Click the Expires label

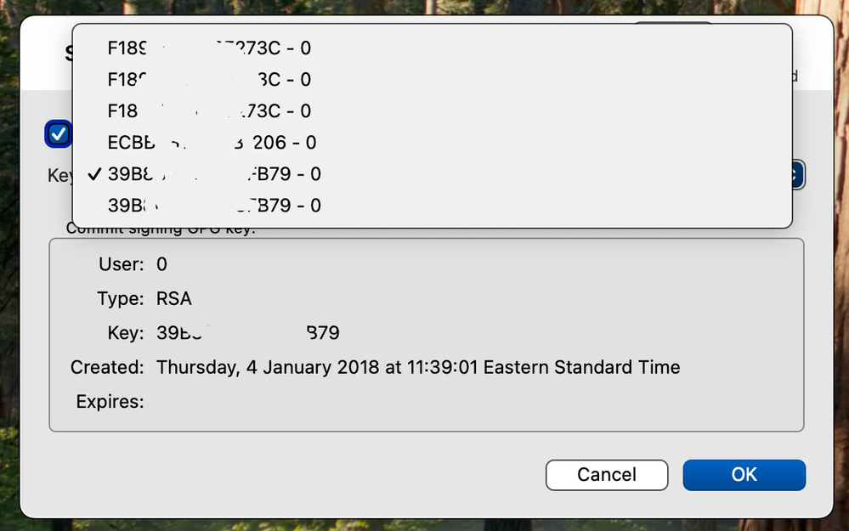[x=110, y=402]
